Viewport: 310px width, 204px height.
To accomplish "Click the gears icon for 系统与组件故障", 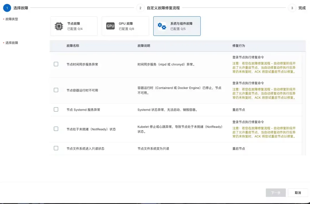I will coord(162,26).
